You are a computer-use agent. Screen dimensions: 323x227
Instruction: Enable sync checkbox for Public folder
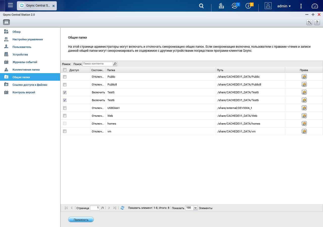[x=65, y=77]
